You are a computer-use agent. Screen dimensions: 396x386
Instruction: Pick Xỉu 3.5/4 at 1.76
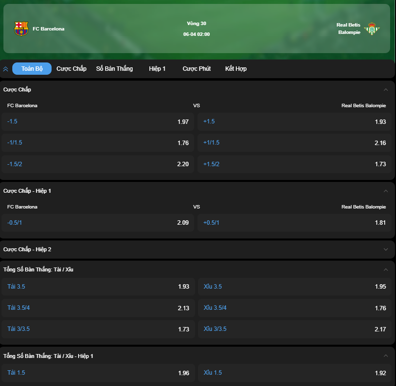295,308
